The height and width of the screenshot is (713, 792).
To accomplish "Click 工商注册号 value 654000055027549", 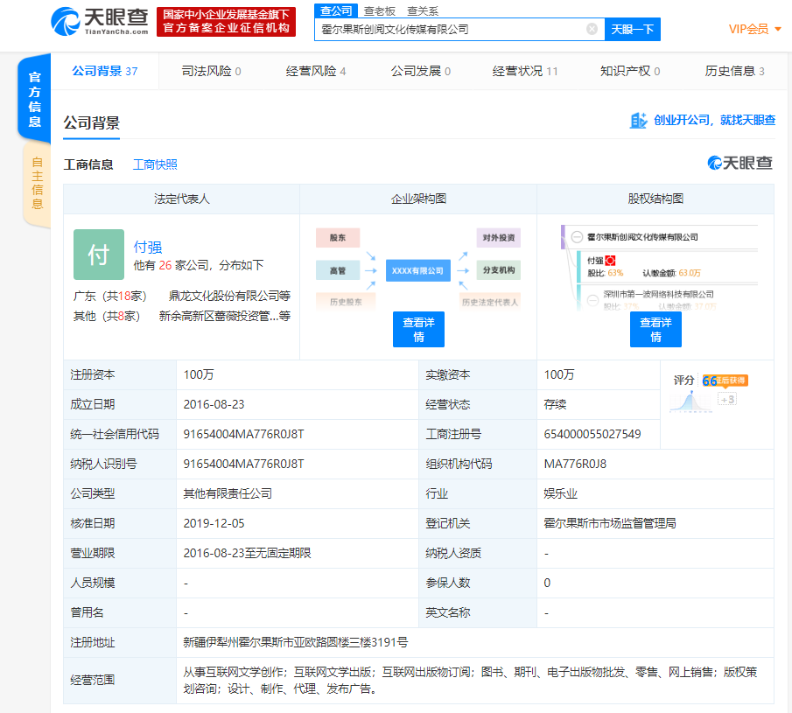I will coord(592,434).
